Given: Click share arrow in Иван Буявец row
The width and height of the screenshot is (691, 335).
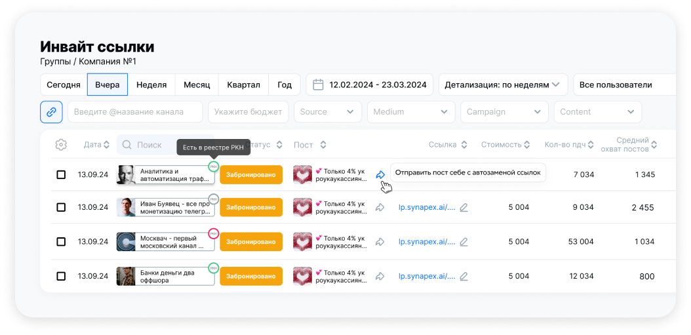Looking at the screenshot, I should coord(380,207).
